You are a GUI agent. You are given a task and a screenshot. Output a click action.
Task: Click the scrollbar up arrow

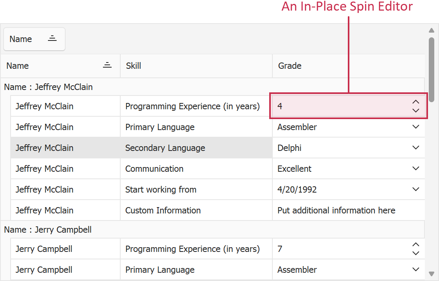431,30
